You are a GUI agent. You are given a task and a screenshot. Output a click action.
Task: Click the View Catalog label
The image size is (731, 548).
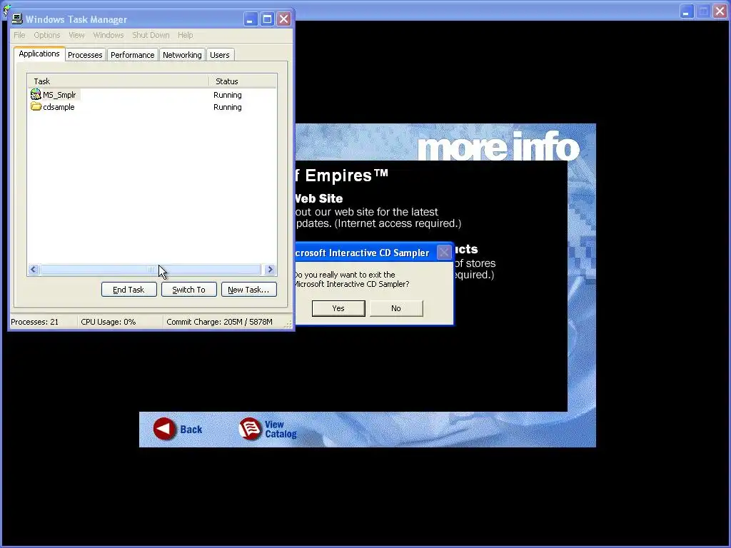pyautogui.click(x=281, y=429)
